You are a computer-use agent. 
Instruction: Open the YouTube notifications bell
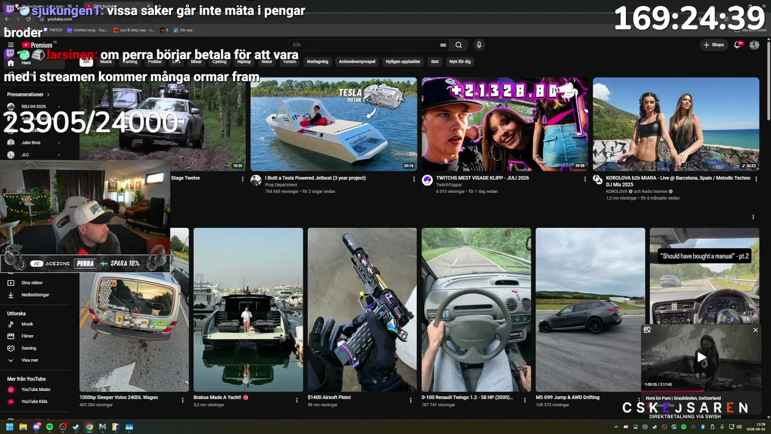[x=737, y=45]
